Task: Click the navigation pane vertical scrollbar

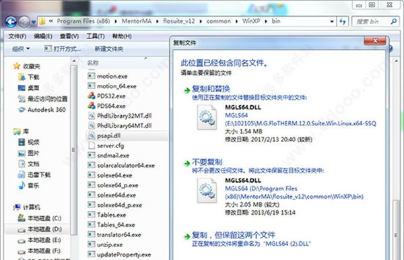Action: (73, 150)
